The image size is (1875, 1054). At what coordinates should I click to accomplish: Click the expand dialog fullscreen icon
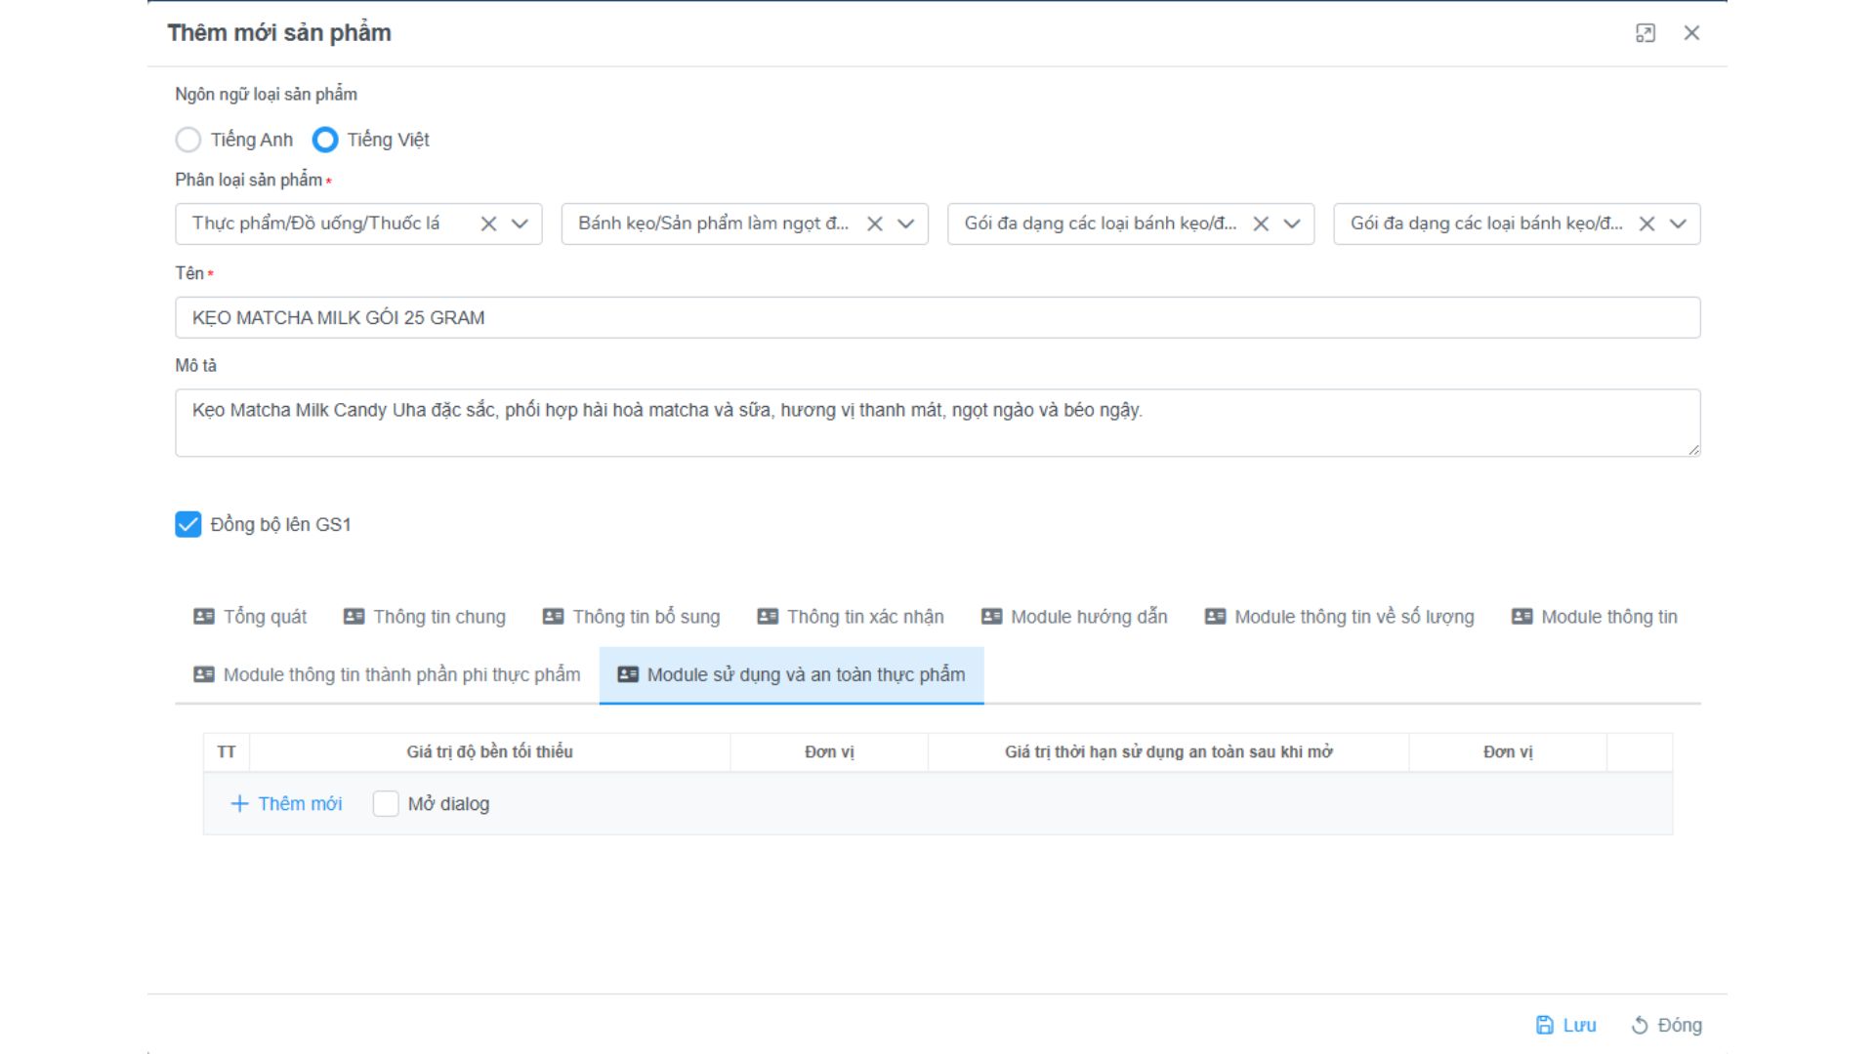tap(1646, 33)
